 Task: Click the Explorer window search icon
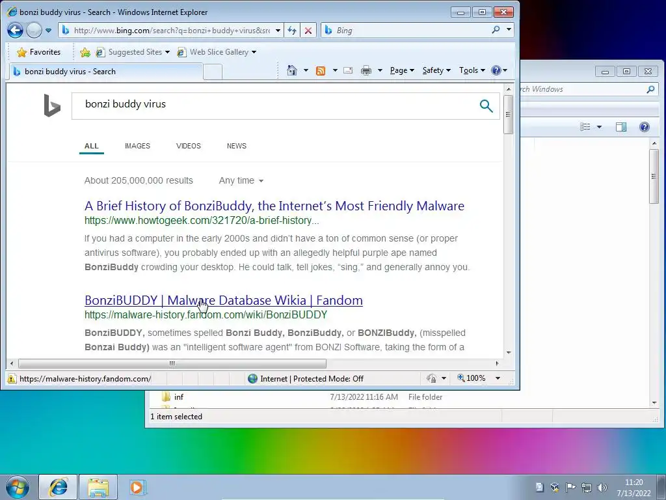tap(650, 89)
